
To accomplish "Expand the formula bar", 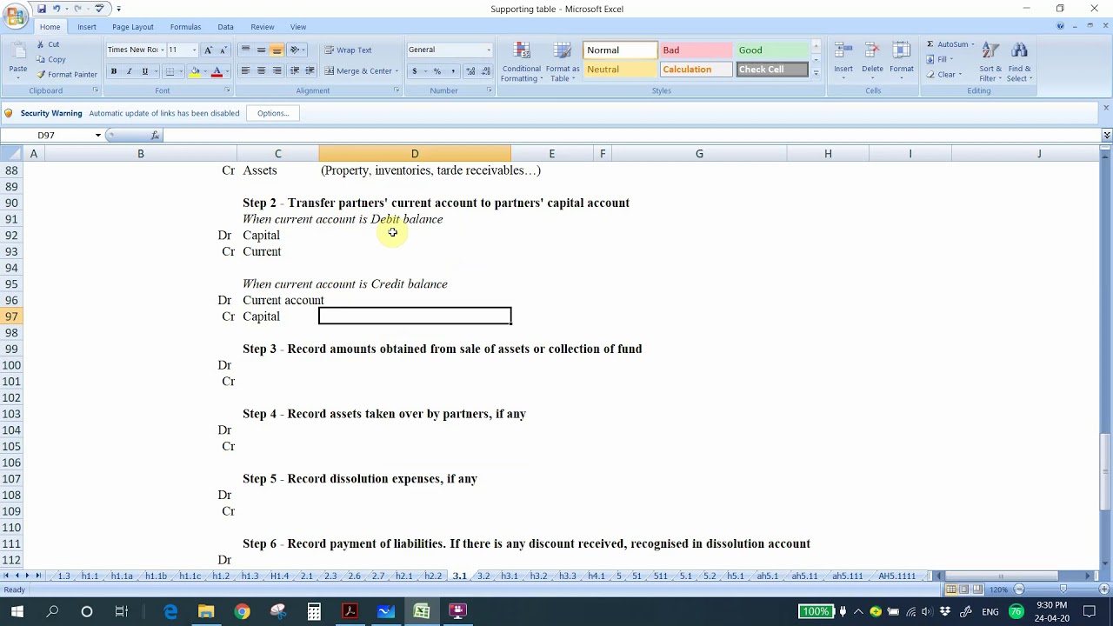I will click(1106, 136).
